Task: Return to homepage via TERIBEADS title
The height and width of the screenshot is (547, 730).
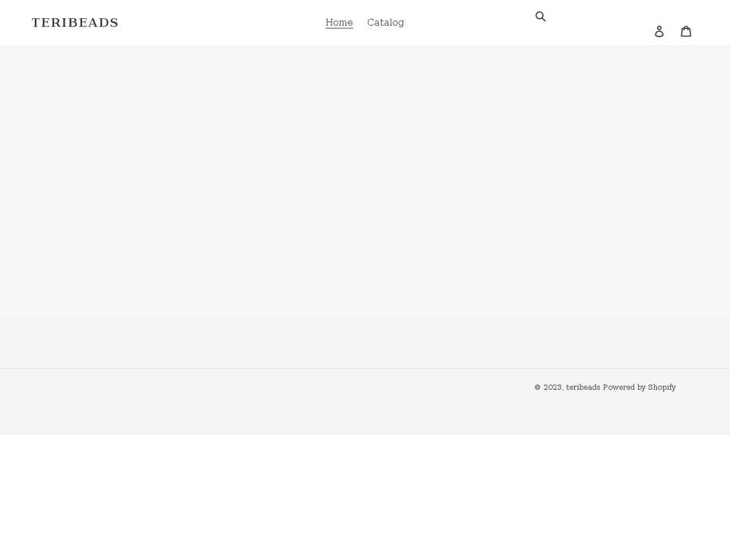Action: pyautogui.click(x=75, y=23)
